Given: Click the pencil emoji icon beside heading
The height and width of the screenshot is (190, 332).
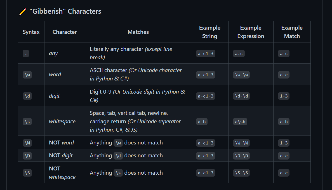Looking at the screenshot, I should click(x=23, y=12).
